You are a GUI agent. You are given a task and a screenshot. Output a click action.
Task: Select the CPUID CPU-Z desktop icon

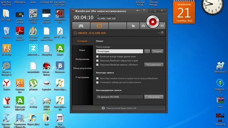point(47,103)
